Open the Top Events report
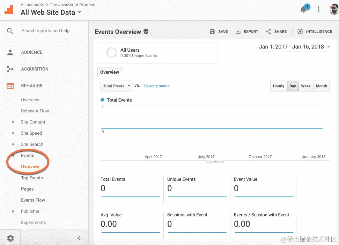Image resolution: width=339 pixels, height=245 pixels. tap(32, 178)
